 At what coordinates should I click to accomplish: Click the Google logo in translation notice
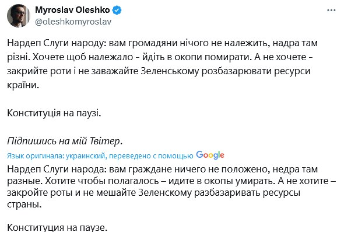click(x=210, y=155)
